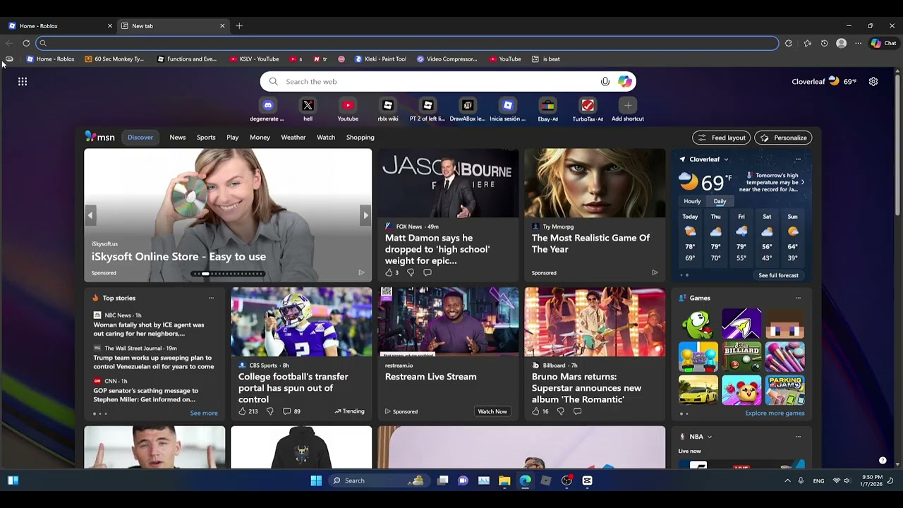This screenshot has width=903, height=508.
Task: Open the X shortcut labeled hell
Action: tap(308, 109)
